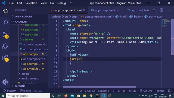
Task: Open Microsoft Store from taskbar
Action: [78, 96]
